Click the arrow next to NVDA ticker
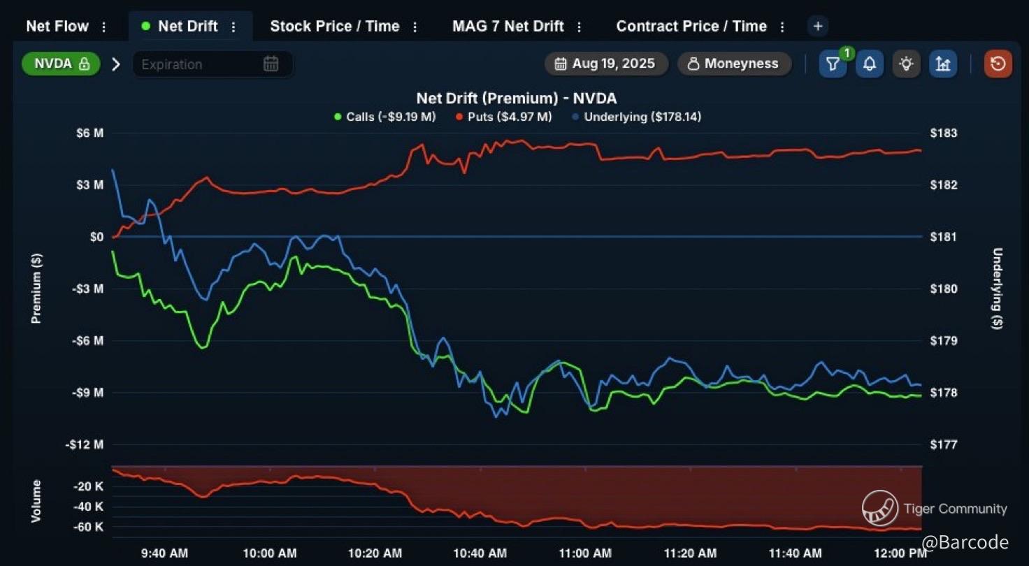This screenshot has width=1029, height=566. 116,64
